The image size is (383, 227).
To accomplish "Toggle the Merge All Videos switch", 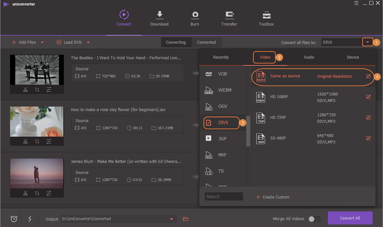I will 315,219.
